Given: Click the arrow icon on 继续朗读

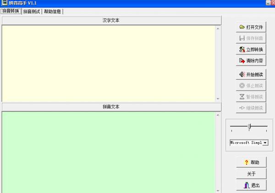Looking at the screenshot, I should [x=242, y=108].
